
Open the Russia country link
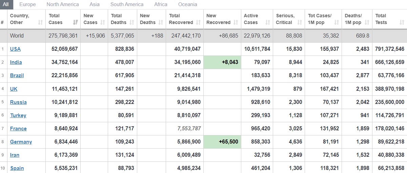coord(18,102)
